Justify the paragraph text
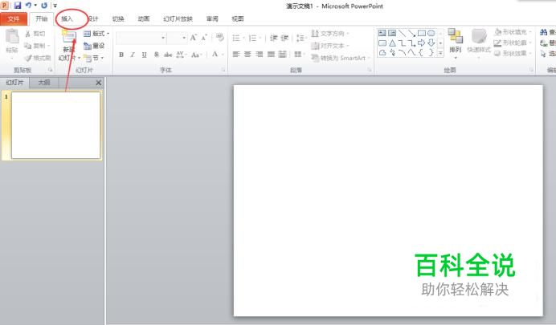The height and width of the screenshot is (325, 556). click(271, 55)
